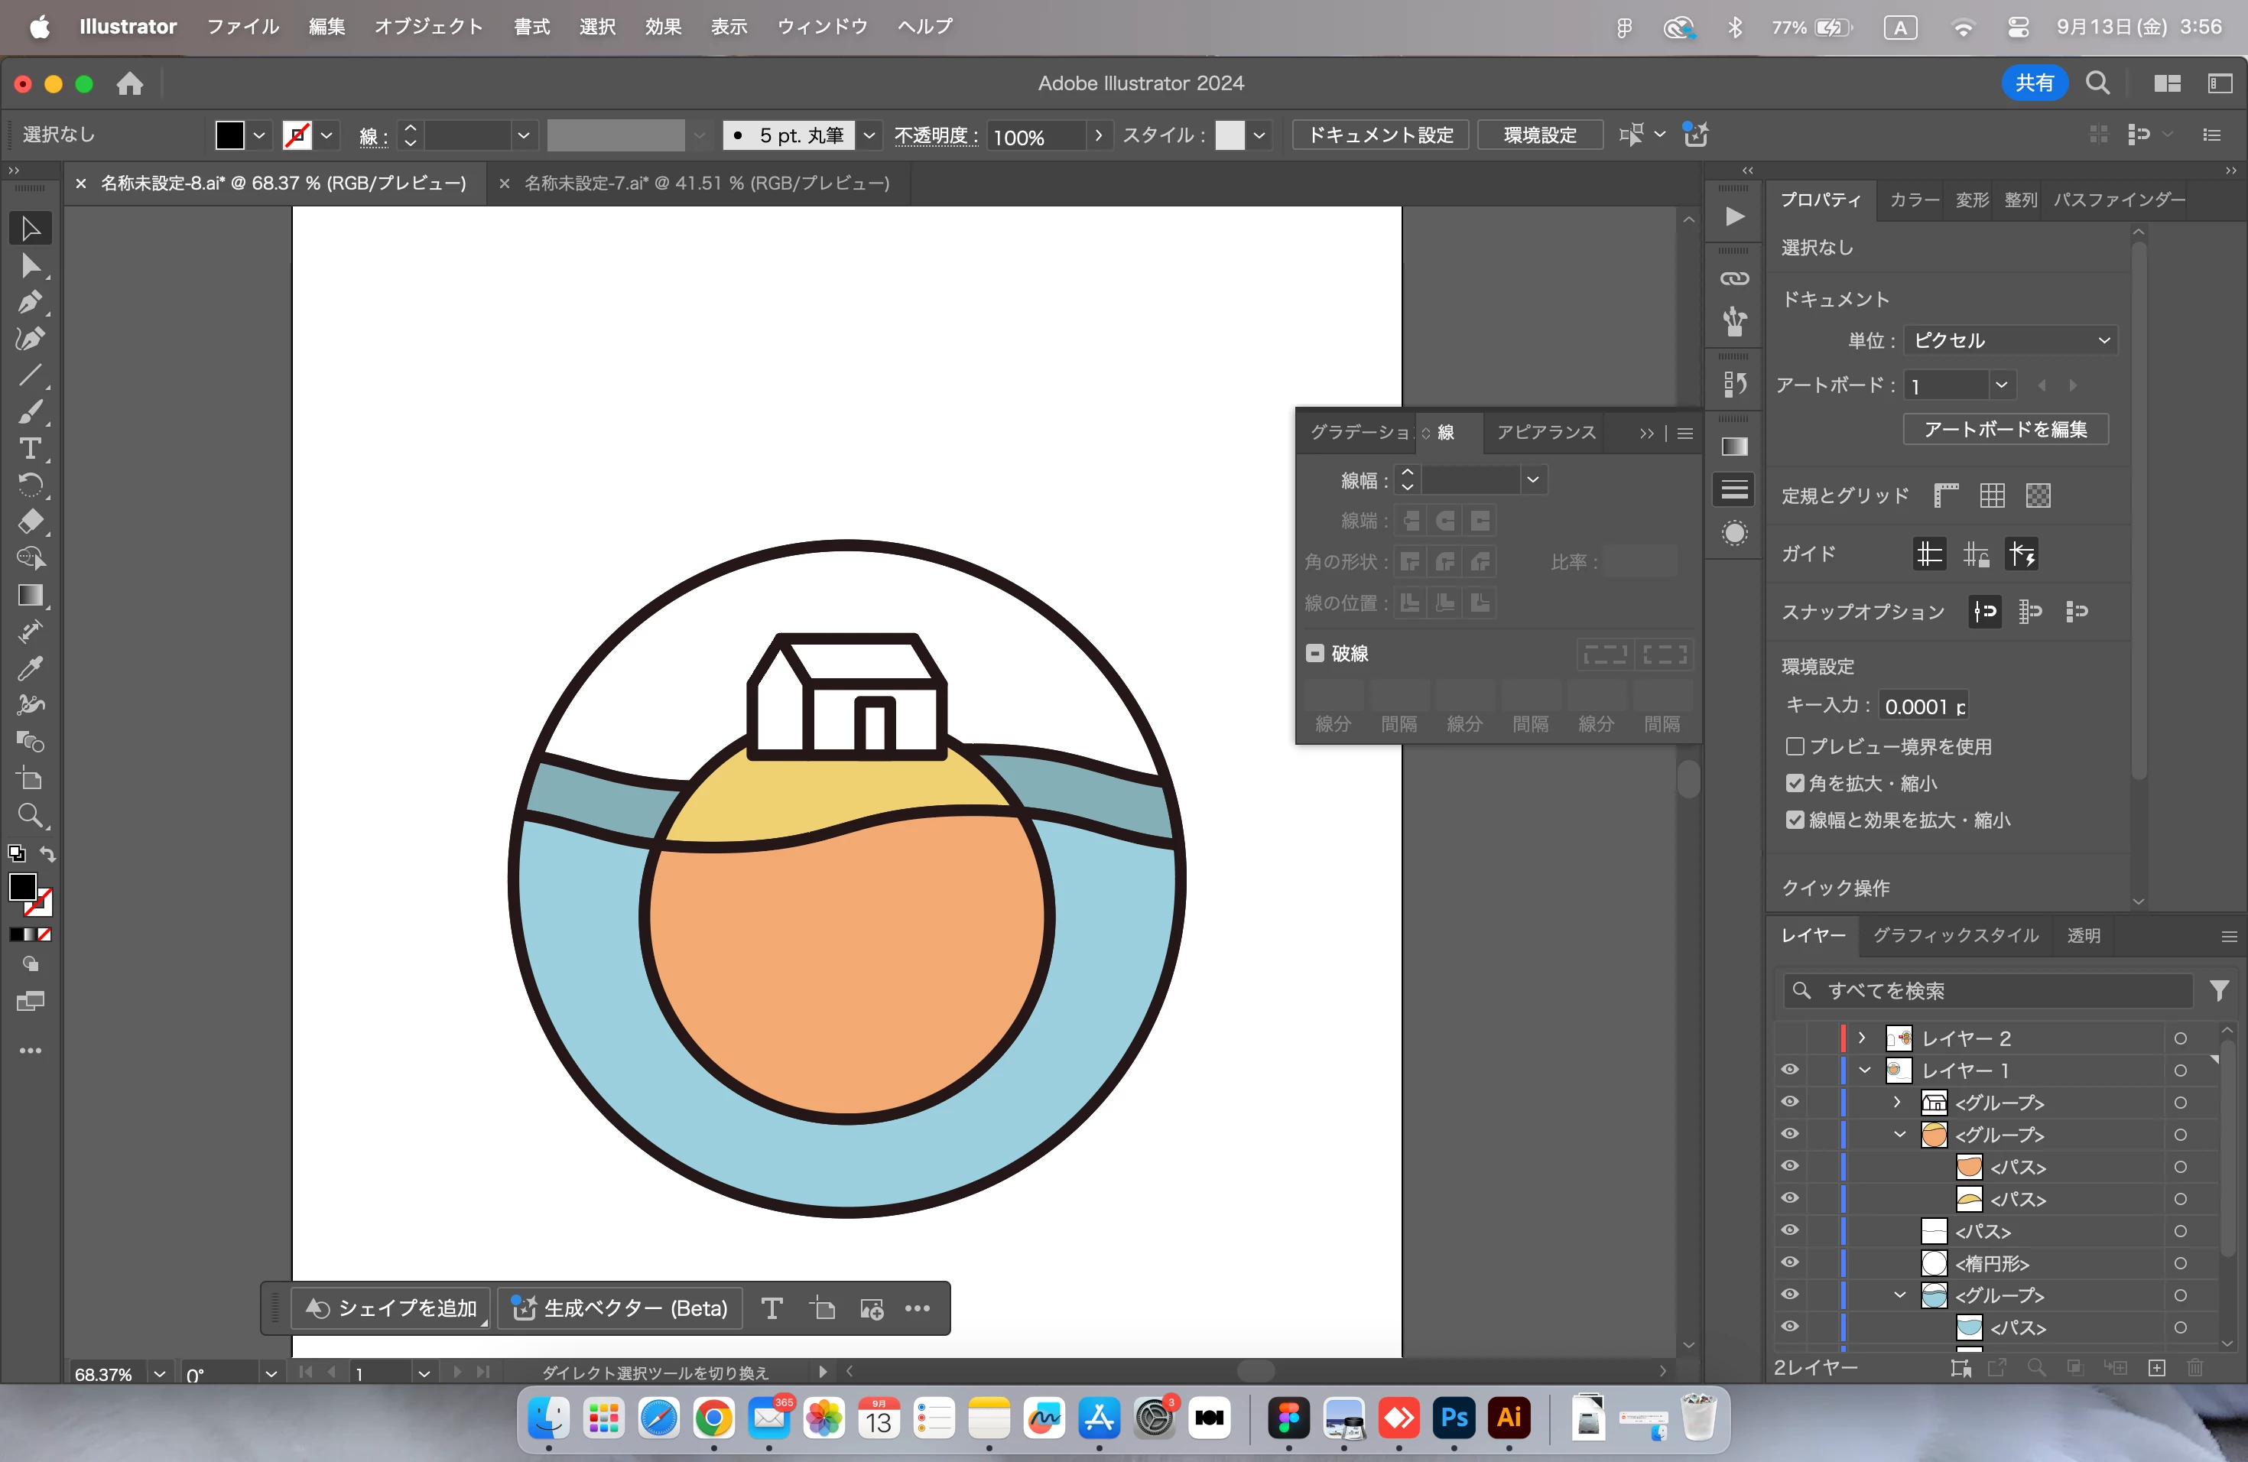
Task: Open the zoom level dropdown at 68.37%
Action: coord(160,1373)
